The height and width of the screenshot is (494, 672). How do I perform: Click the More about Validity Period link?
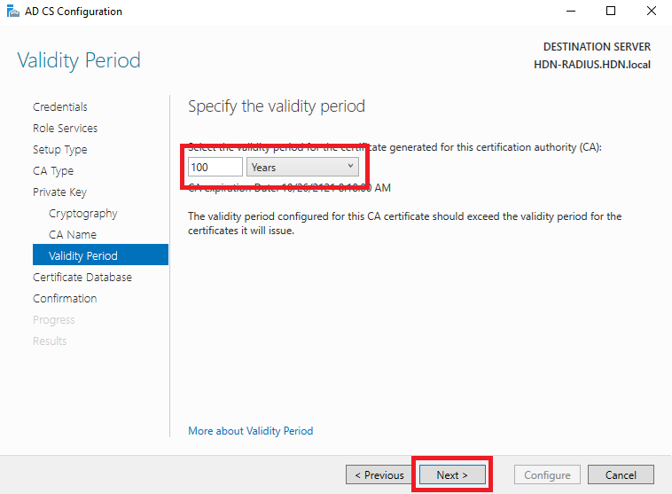coord(251,430)
